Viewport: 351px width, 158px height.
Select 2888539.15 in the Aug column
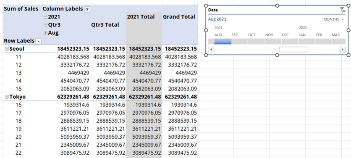click(75, 121)
